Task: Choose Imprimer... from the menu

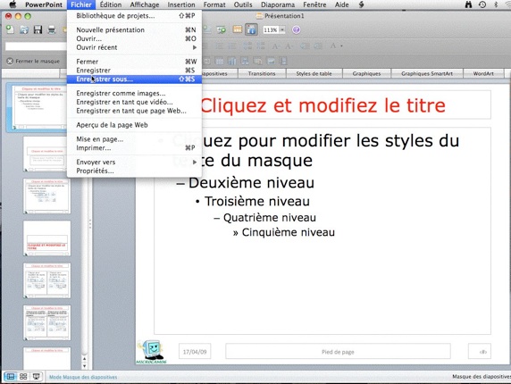Action: click(x=134, y=148)
